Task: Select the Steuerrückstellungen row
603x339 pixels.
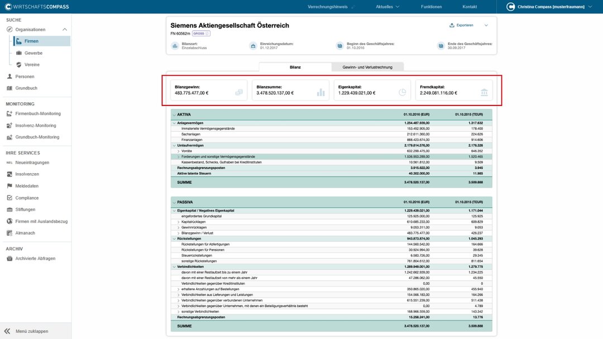Action: pyautogui.click(x=332, y=255)
